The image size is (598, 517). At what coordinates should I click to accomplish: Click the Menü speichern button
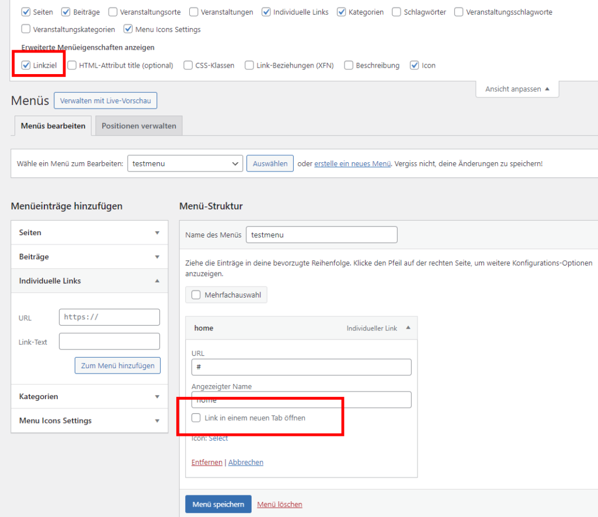coord(218,504)
